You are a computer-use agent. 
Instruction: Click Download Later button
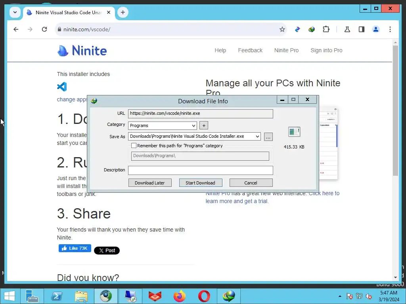pos(149,183)
